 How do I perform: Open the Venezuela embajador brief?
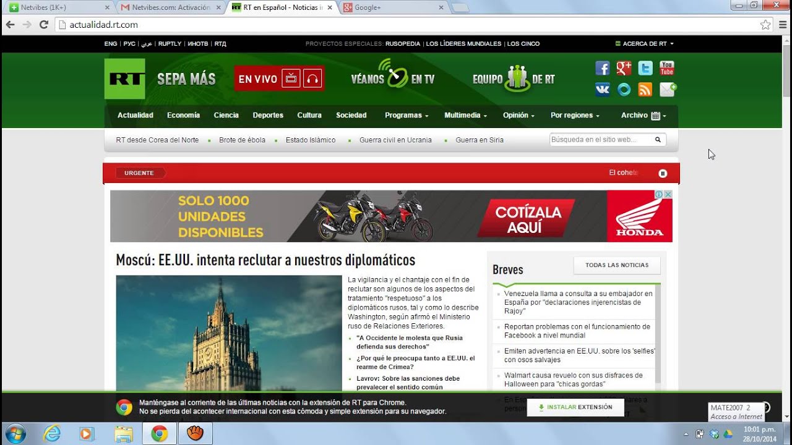pos(579,302)
